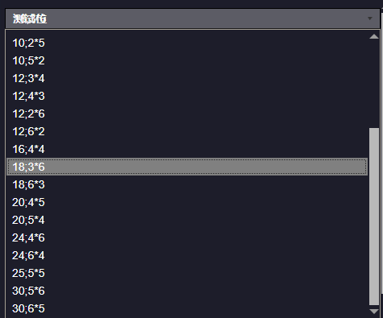
Task: Select the 24;4*6 entry
Action: 187,237
